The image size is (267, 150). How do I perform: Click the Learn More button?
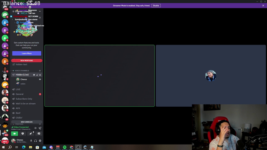27,53
